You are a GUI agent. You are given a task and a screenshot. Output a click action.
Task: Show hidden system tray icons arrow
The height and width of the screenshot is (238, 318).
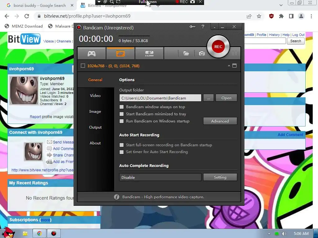(x=269, y=234)
